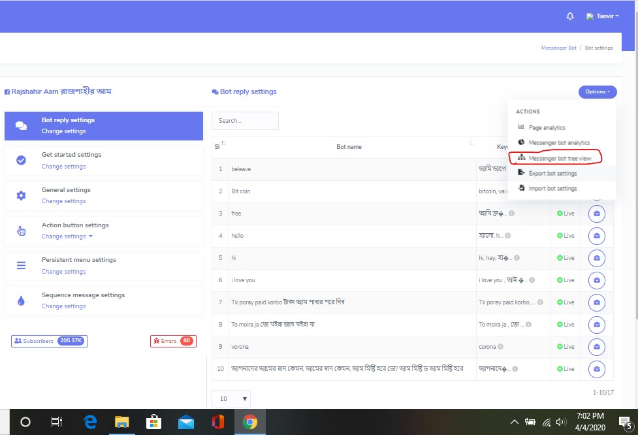Screen dimensions: 638x435
Task: Open actions button for the hi bot row
Action: [x=596, y=258]
